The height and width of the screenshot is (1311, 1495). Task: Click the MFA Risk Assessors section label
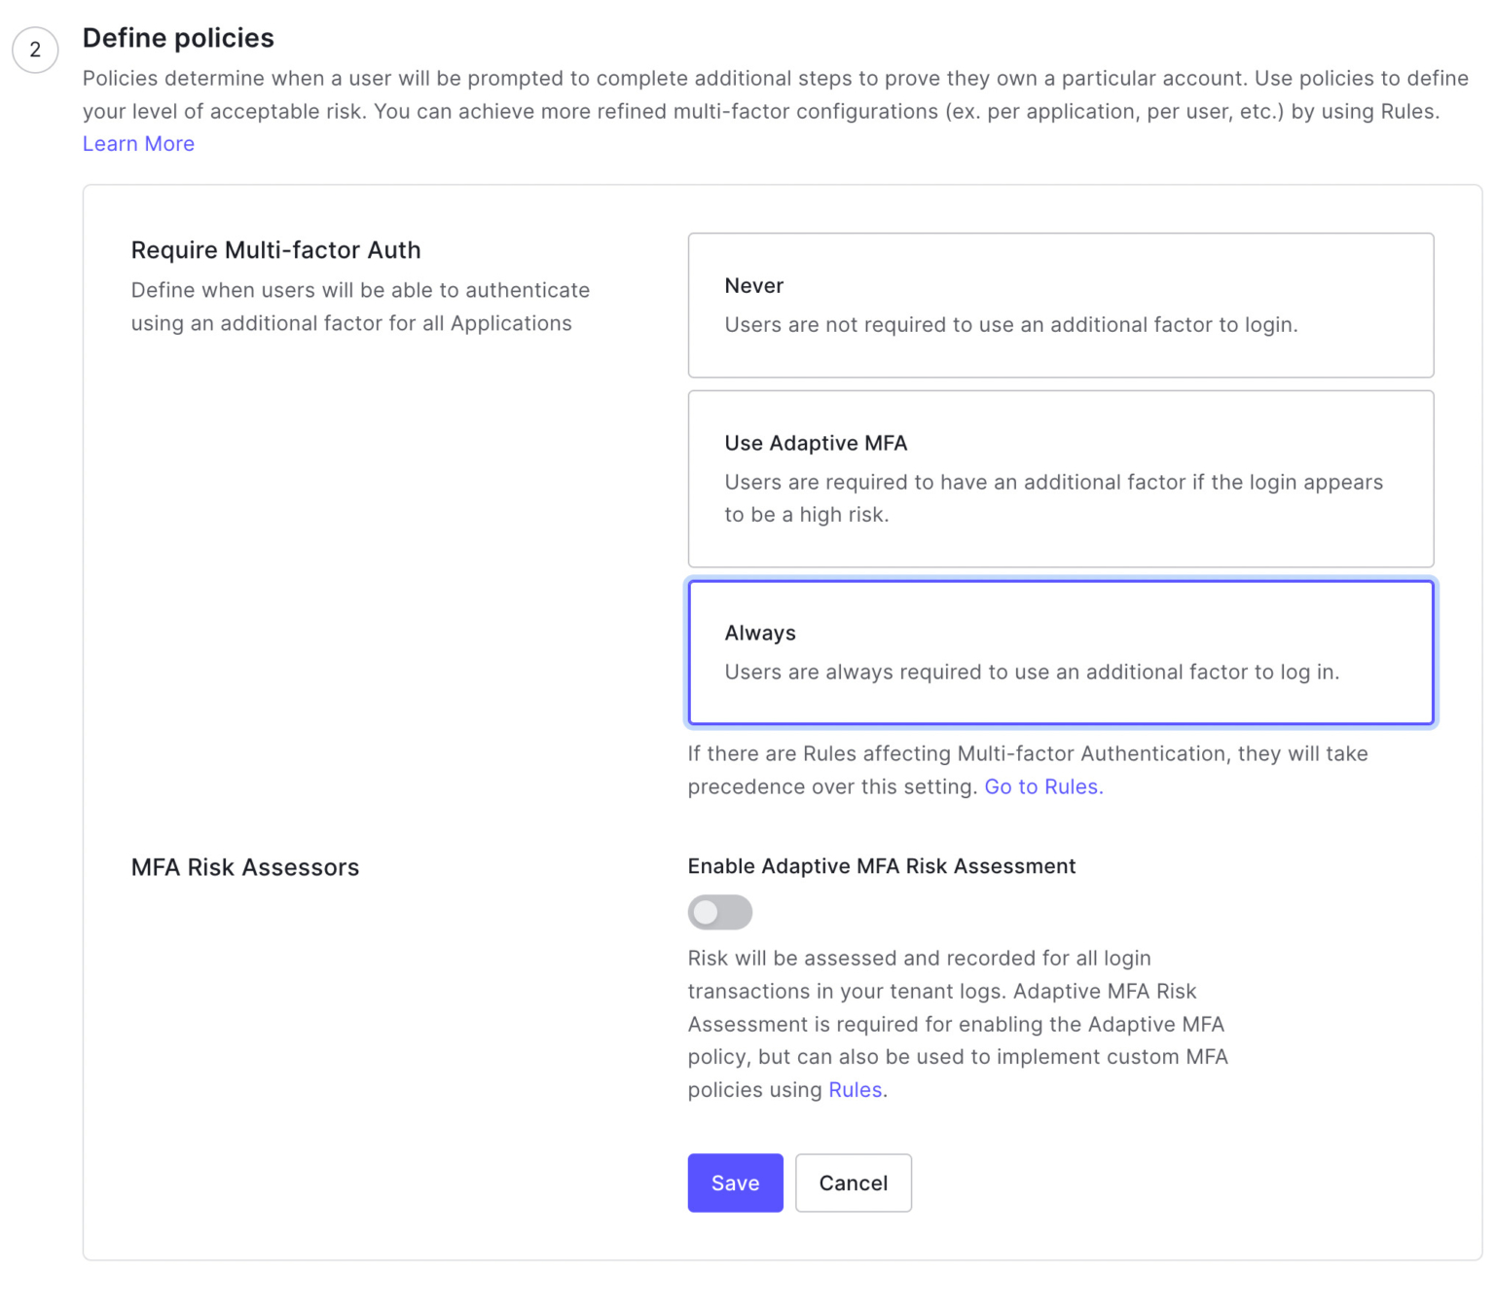tap(245, 867)
